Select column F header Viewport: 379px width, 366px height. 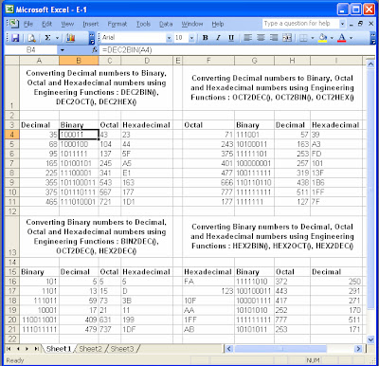coord(208,61)
